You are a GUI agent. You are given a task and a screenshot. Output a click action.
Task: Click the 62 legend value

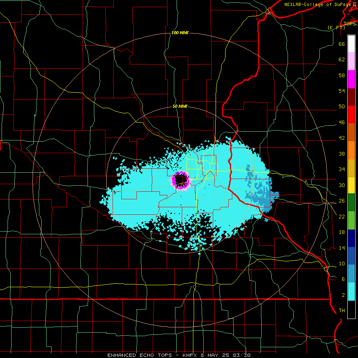click(342, 60)
